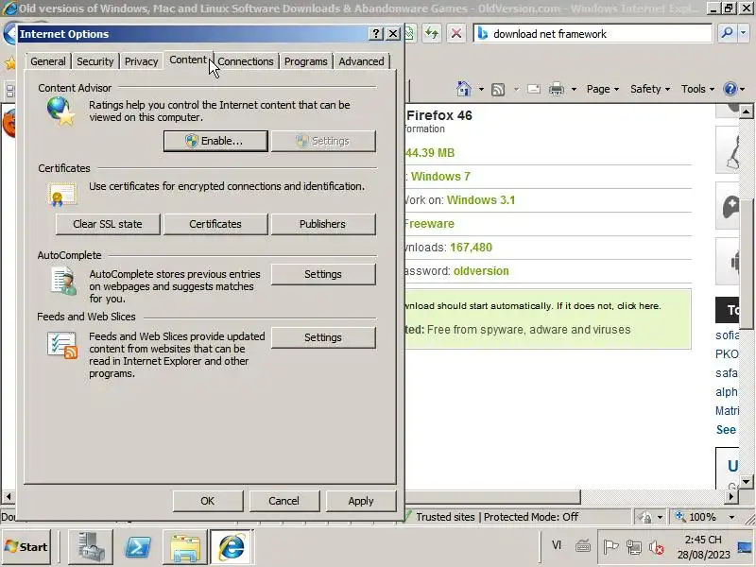Click the 'click here' download text
Image resolution: width=756 pixels, height=567 pixels.
pos(640,305)
